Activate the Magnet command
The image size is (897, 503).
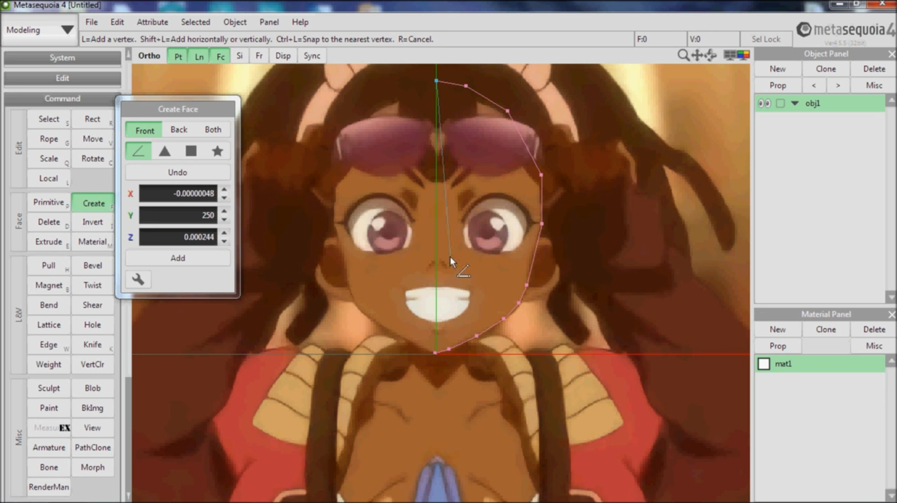(49, 285)
